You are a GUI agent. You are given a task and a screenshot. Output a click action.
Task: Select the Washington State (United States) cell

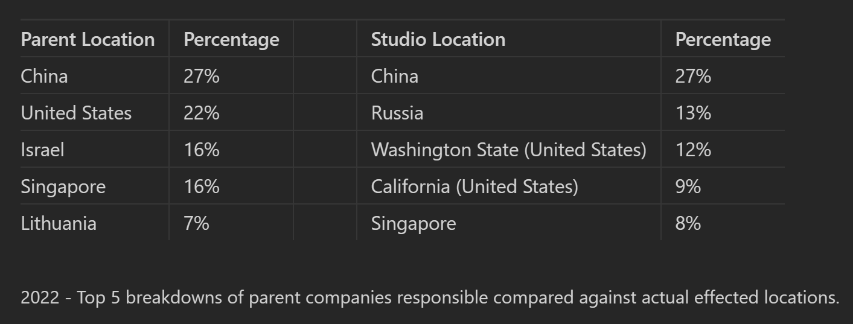[x=509, y=150]
